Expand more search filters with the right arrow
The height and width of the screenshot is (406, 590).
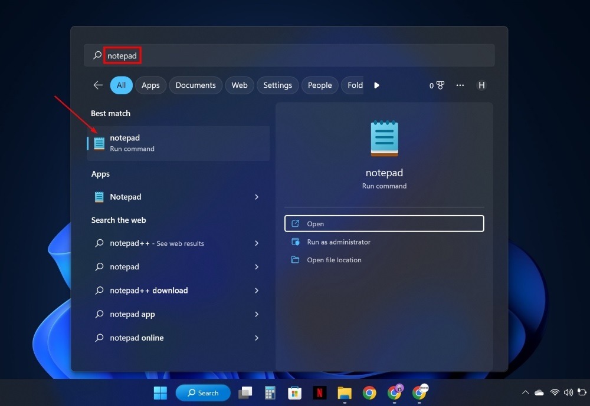[376, 85]
